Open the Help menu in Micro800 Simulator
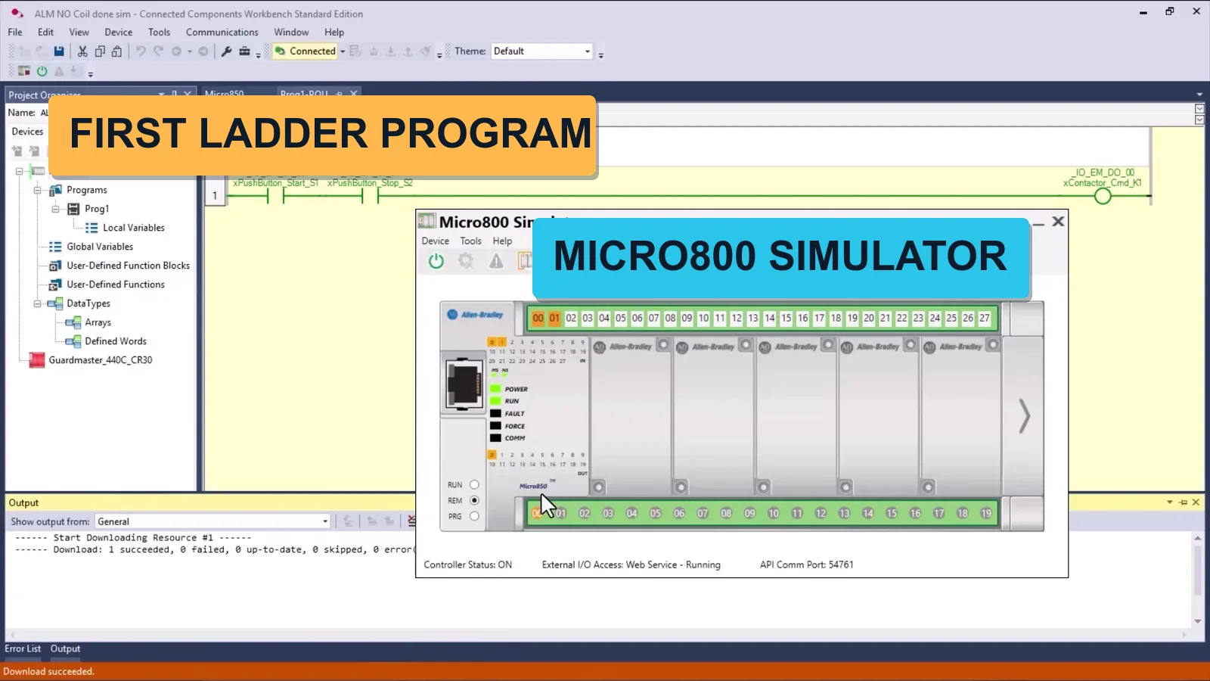Image resolution: width=1210 pixels, height=681 pixels. pos(502,241)
